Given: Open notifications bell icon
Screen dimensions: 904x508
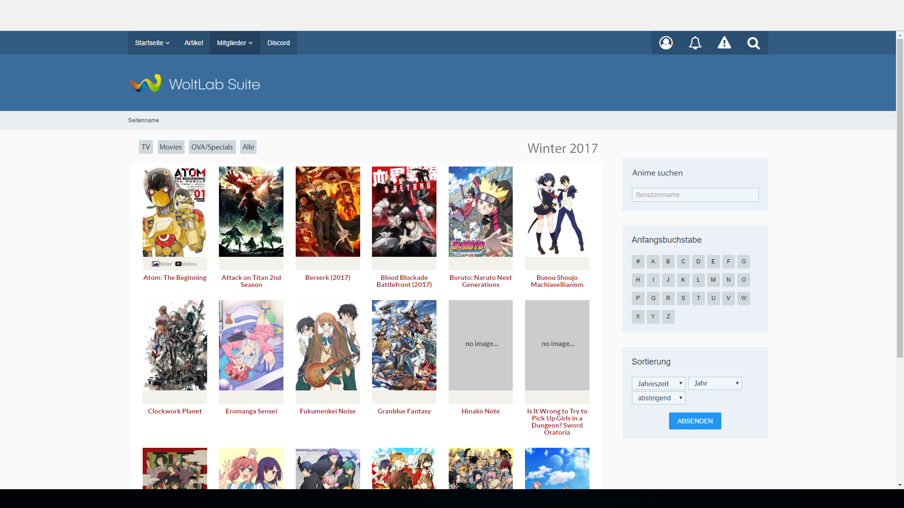Looking at the screenshot, I should (x=695, y=43).
